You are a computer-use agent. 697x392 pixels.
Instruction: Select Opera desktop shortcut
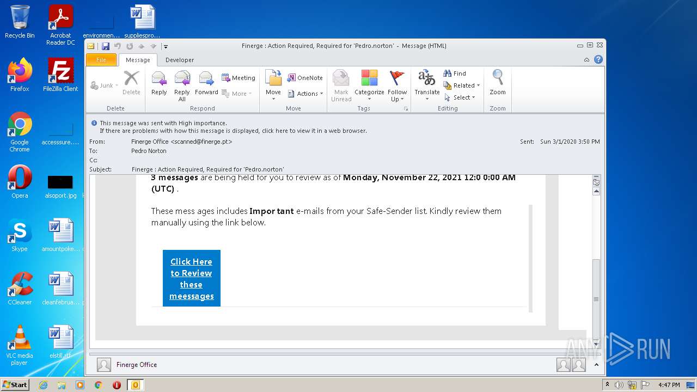pyautogui.click(x=20, y=182)
